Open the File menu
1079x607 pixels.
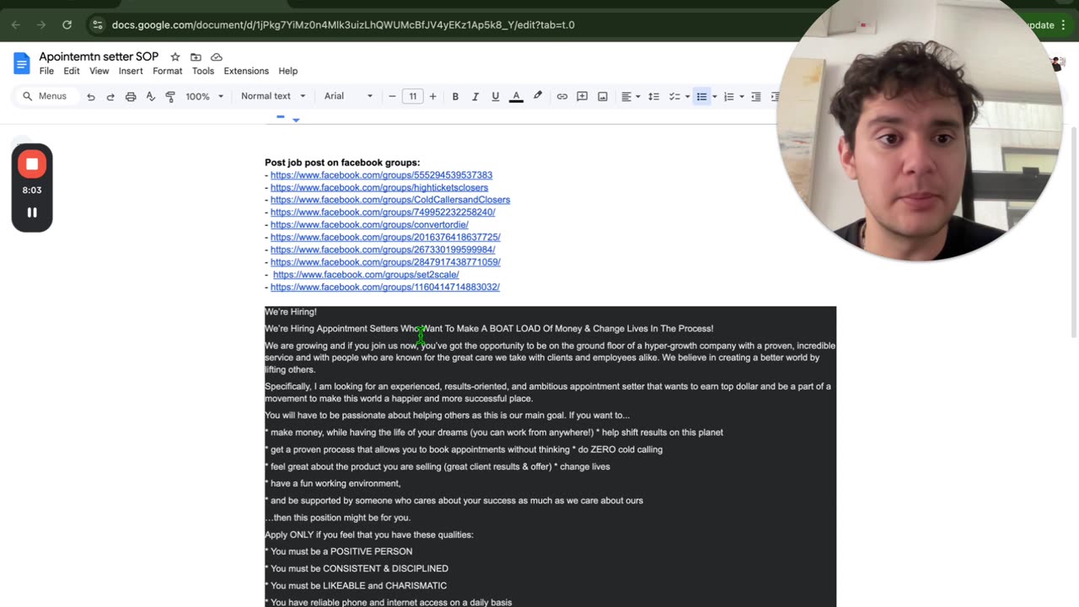[46, 71]
